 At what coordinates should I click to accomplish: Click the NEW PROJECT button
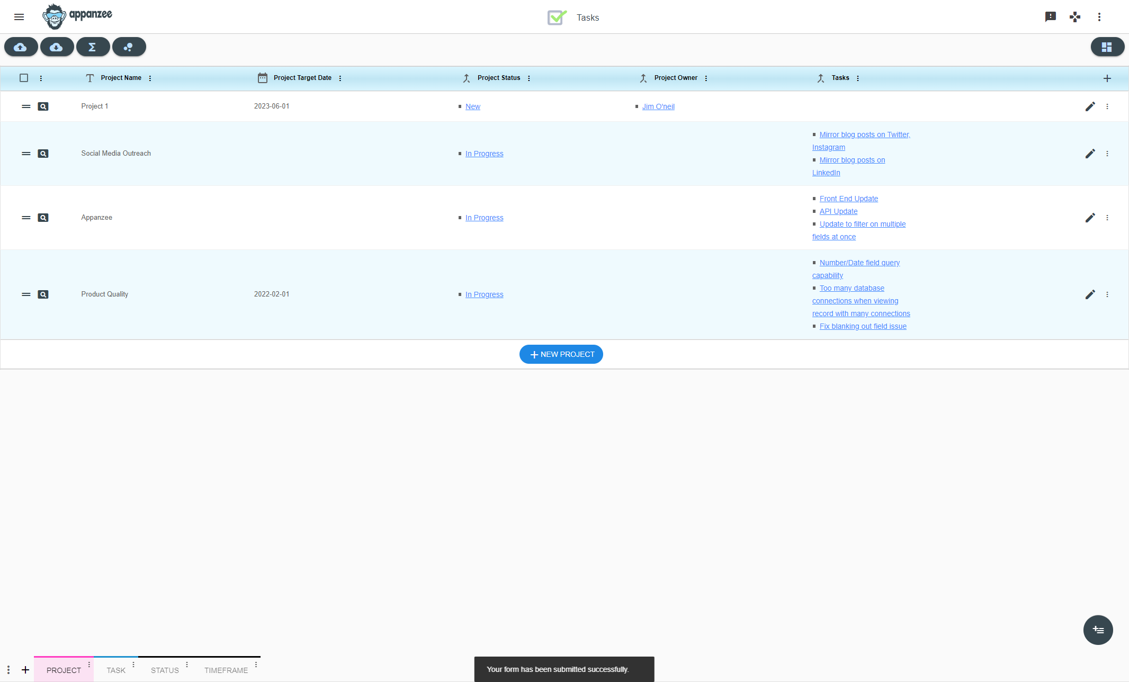point(561,354)
